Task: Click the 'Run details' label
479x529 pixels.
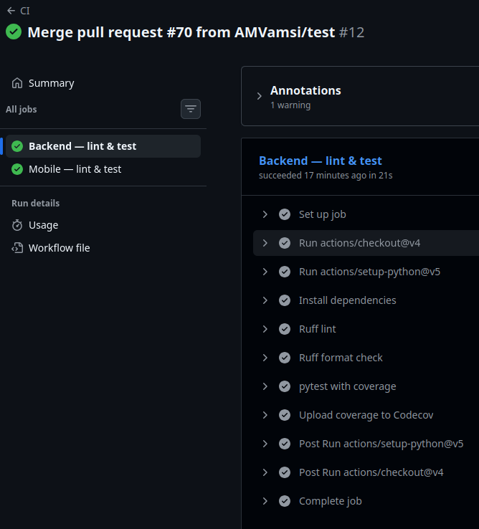Action: click(35, 203)
